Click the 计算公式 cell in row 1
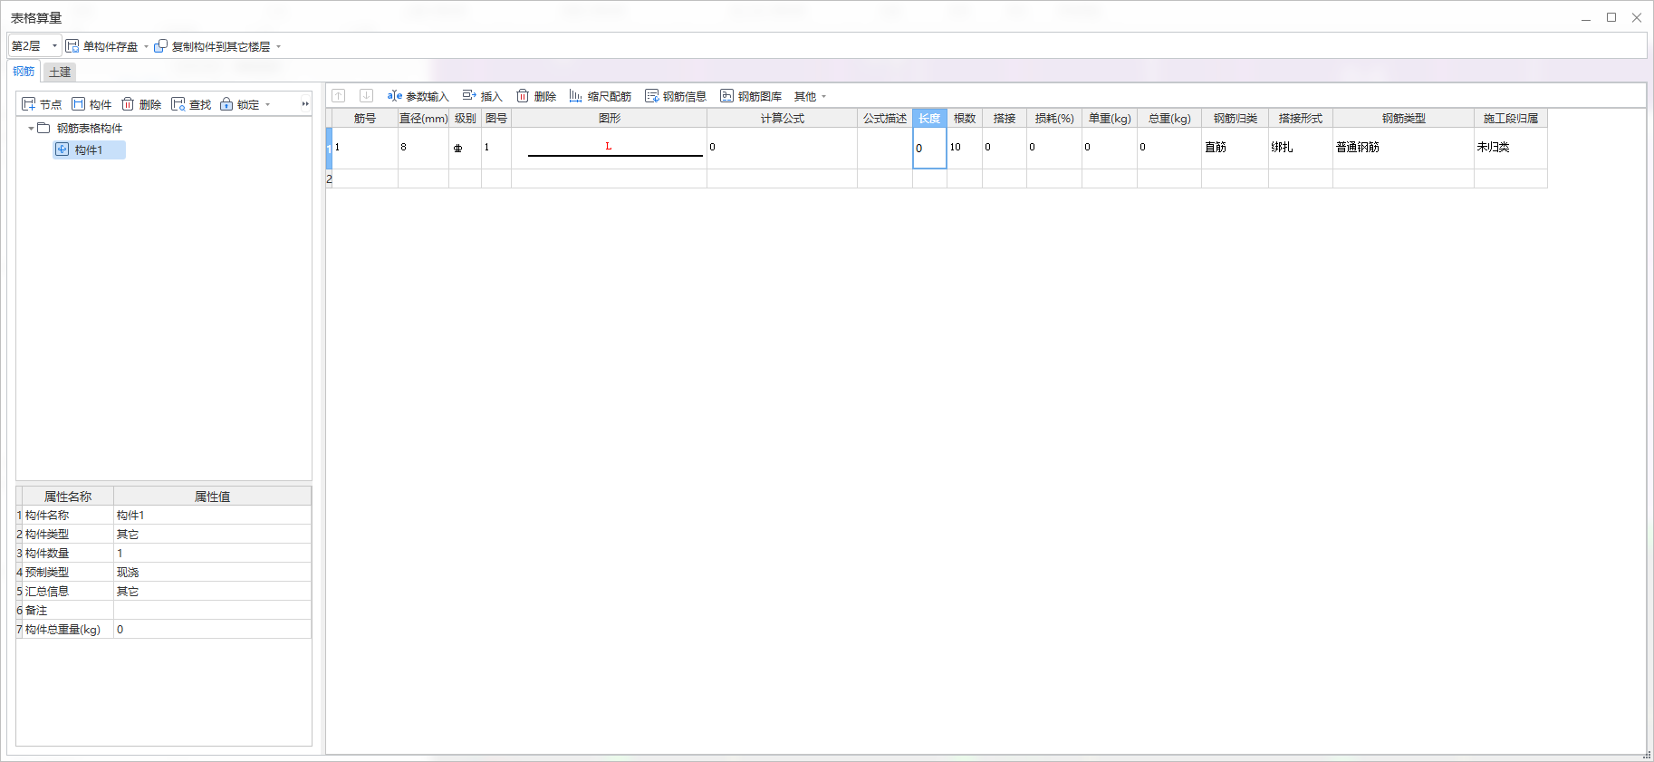Viewport: 1654px width, 762px height. click(783, 148)
